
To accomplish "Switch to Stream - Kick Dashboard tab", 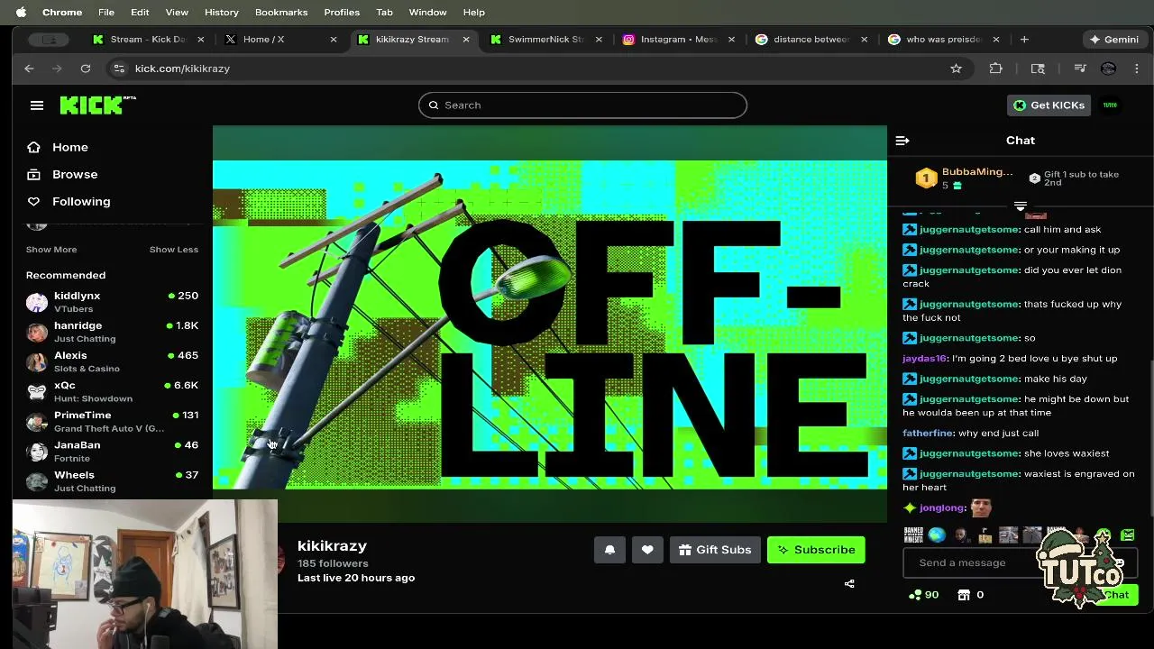I will click(x=147, y=40).
